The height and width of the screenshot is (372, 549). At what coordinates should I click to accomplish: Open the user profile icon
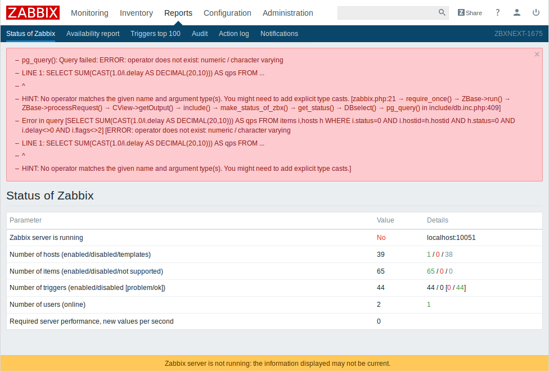click(517, 12)
